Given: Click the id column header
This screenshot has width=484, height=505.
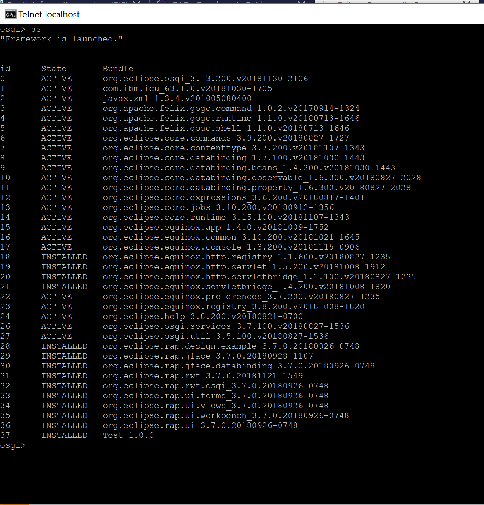Looking at the screenshot, I should (5, 69).
